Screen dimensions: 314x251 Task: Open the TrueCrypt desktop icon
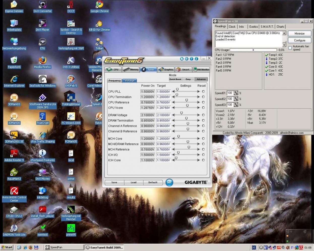tap(42, 117)
